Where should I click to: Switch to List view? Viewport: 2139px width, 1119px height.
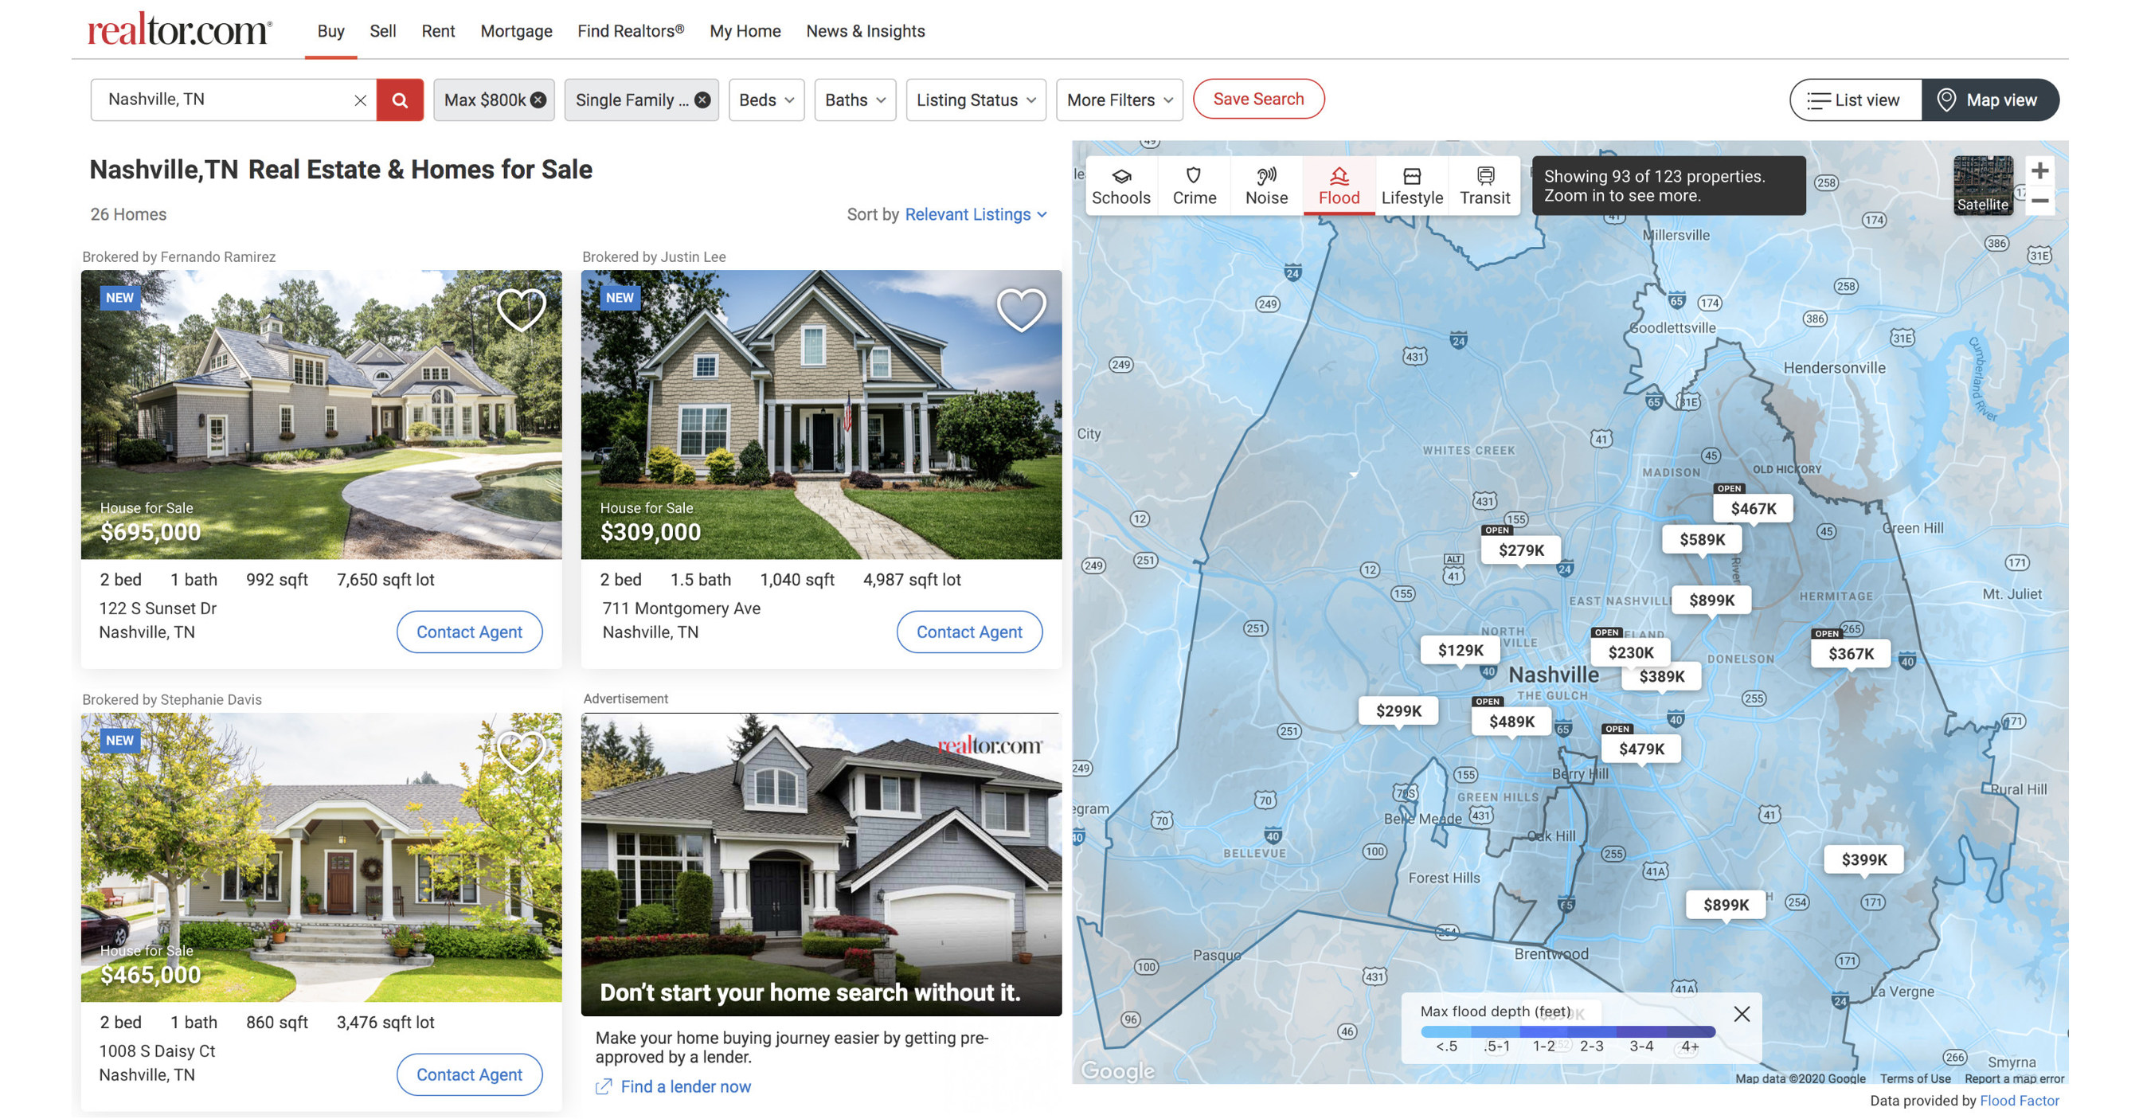tap(1854, 99)
